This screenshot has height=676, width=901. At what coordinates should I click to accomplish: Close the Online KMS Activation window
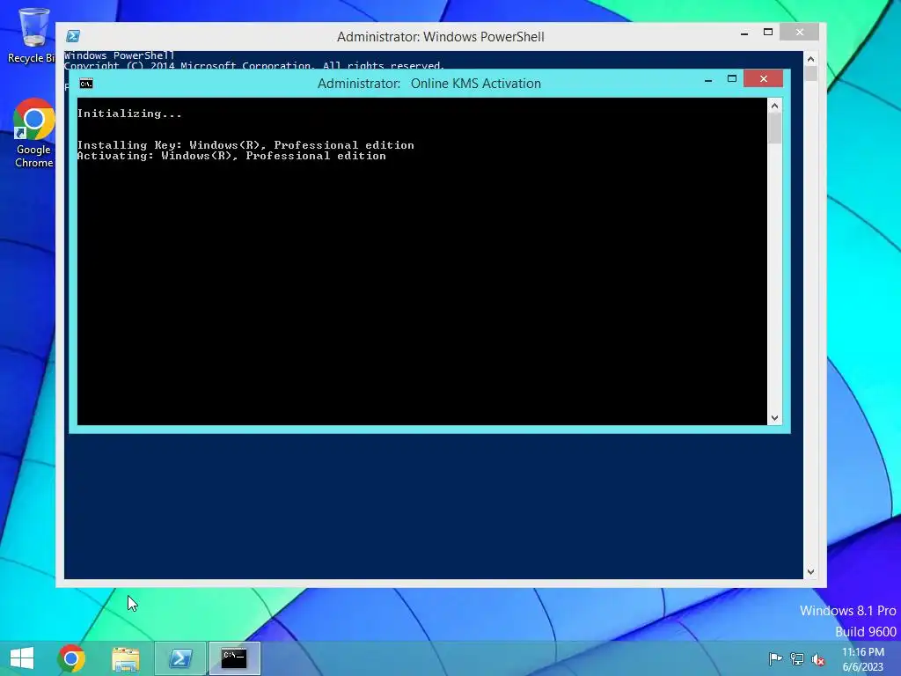point(763,78)
